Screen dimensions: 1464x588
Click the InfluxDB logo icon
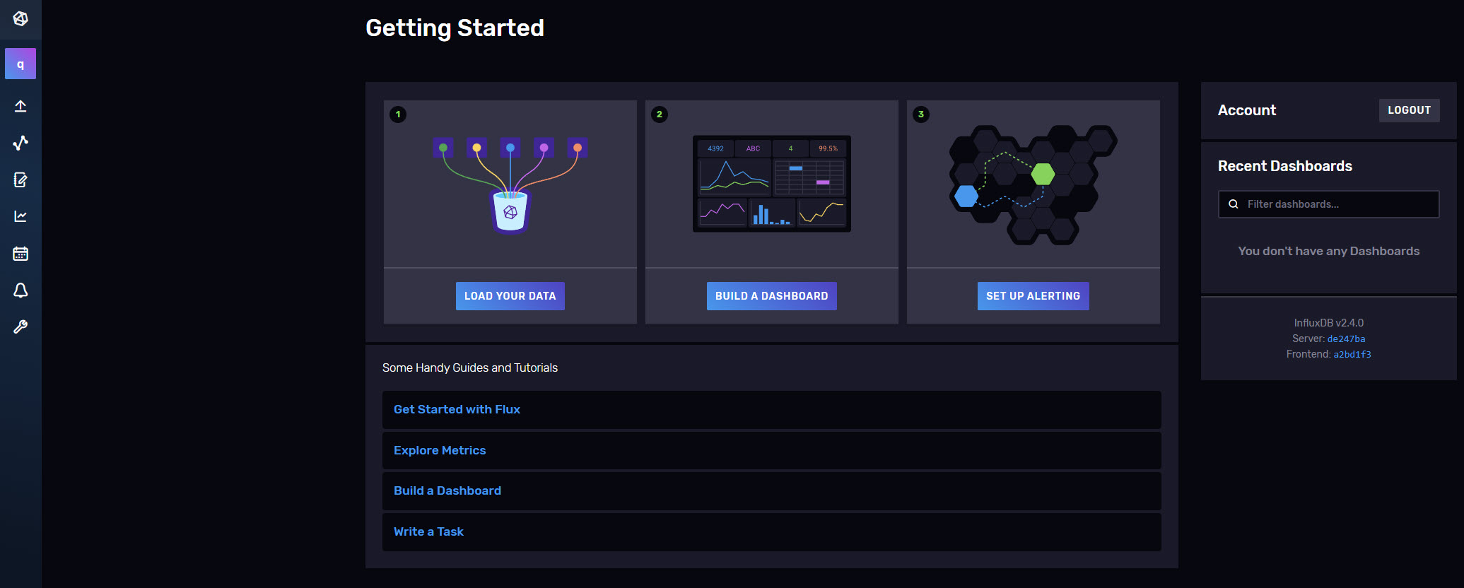coord(21,19)
